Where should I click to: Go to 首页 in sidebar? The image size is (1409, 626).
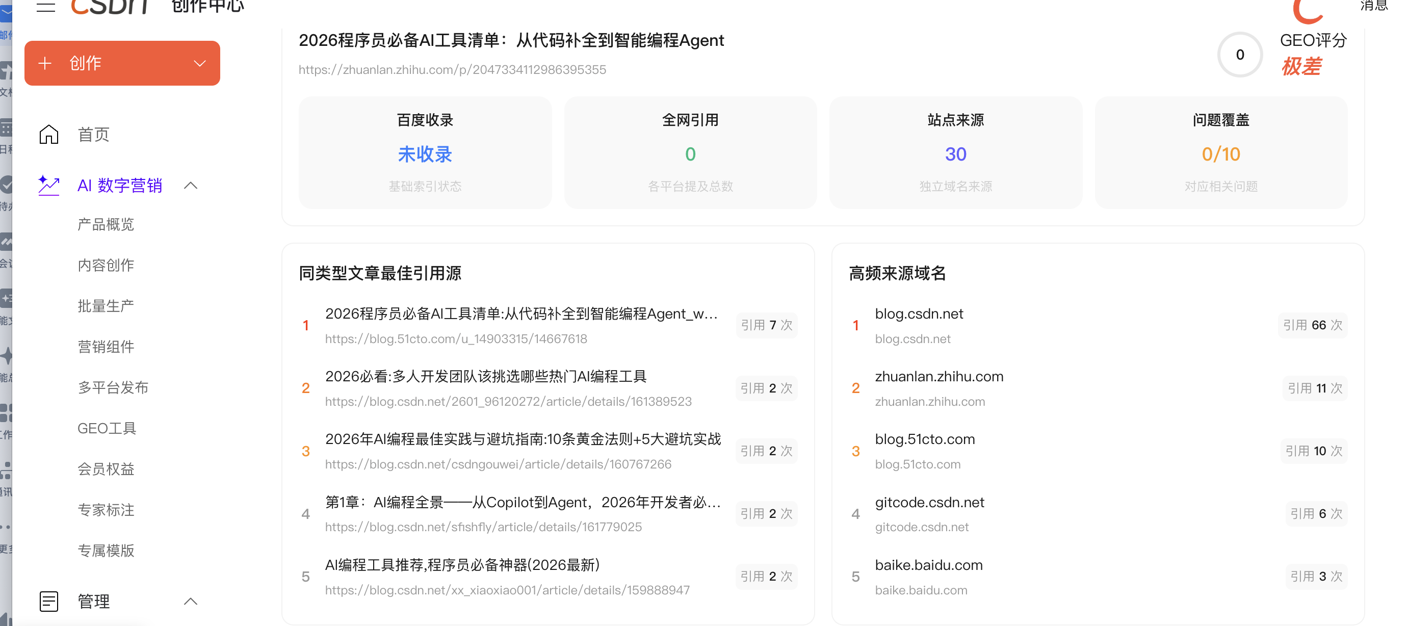click(93, 134)
